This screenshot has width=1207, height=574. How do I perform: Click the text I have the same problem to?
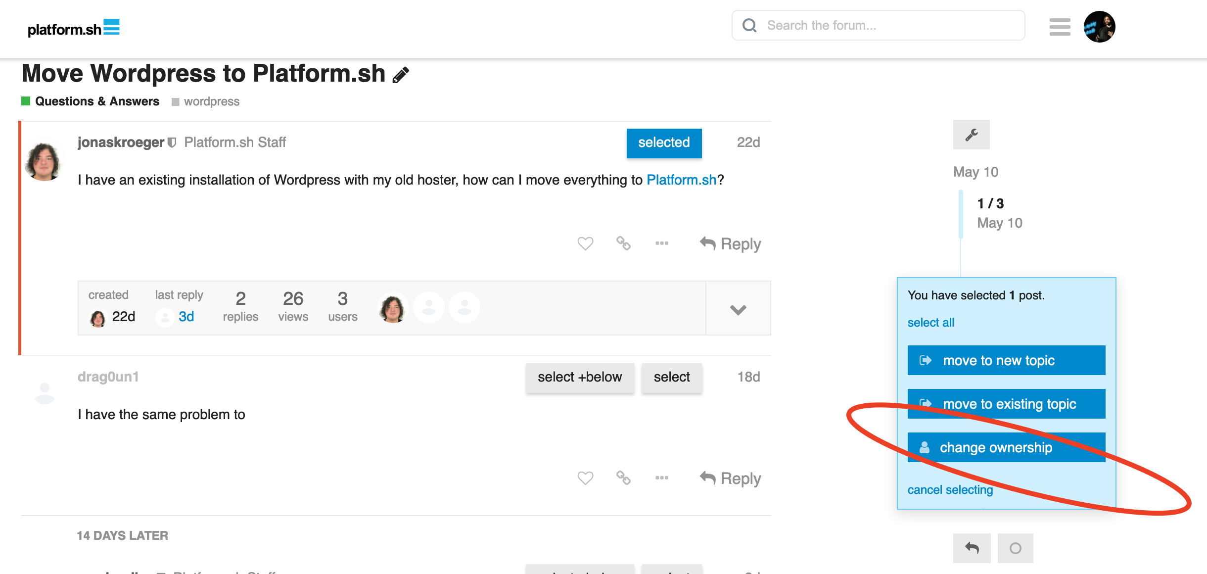point(161,415)
